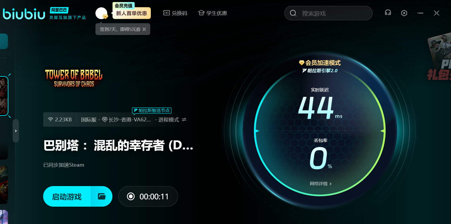Dismiss the 签到7天 coupon tooltip

click(x=144, y=29)
